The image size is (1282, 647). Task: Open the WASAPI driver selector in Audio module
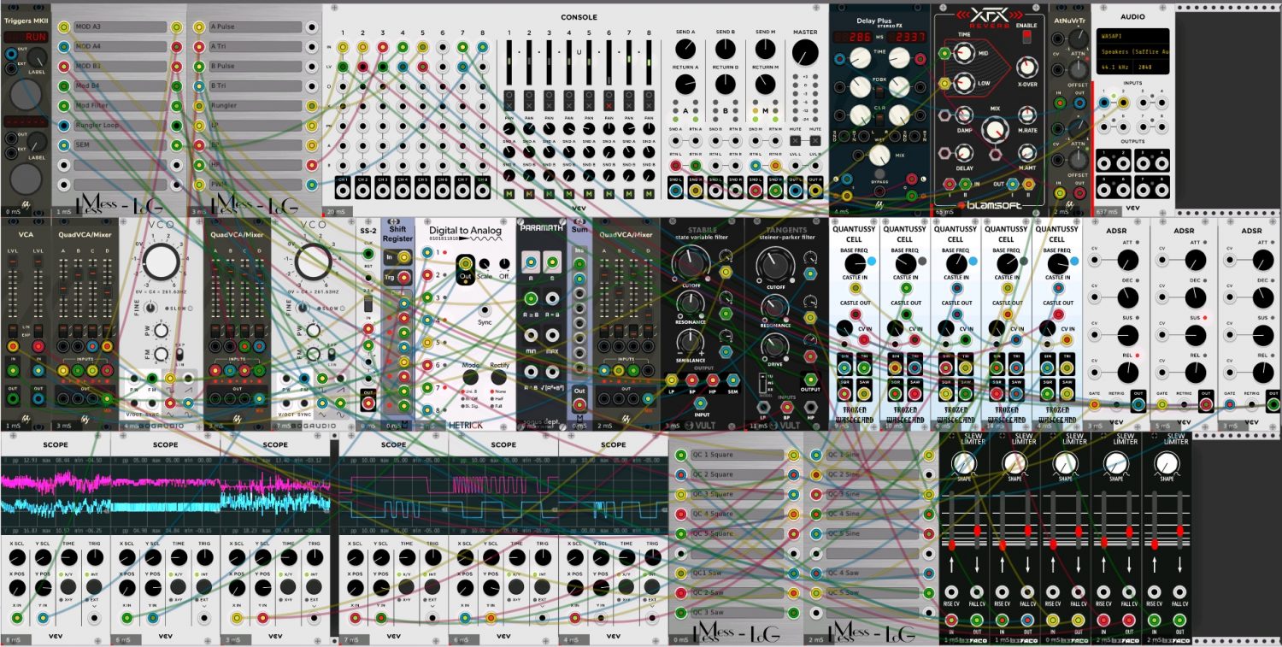click(x=1133, y=37)
